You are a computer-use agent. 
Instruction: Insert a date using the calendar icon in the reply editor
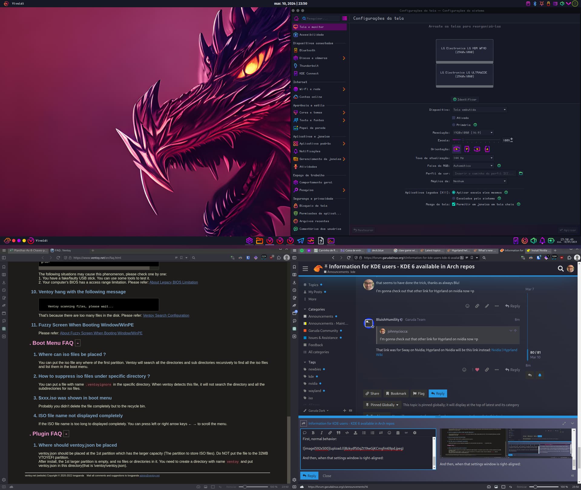click(x=398, y=433)
